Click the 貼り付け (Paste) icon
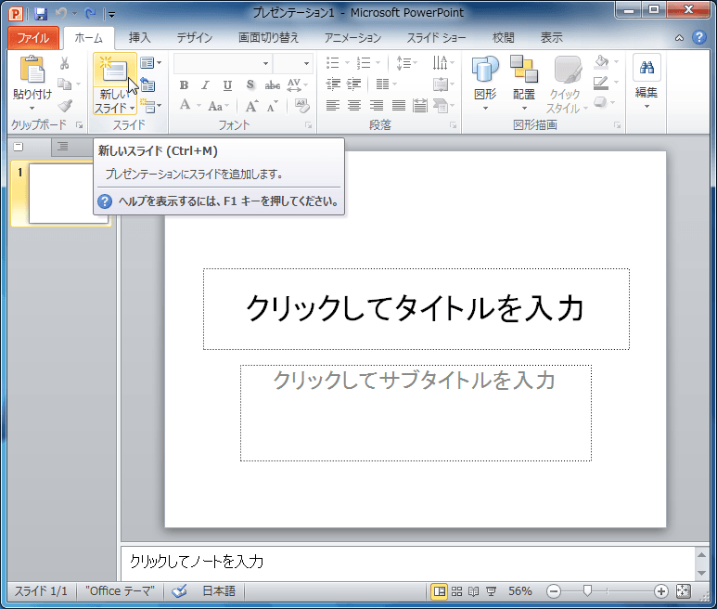717x609 pixels. [x=32, y=71]
